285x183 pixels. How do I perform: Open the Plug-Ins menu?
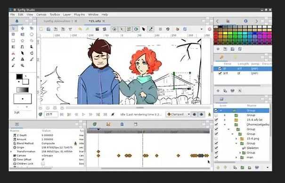[79, 15]
